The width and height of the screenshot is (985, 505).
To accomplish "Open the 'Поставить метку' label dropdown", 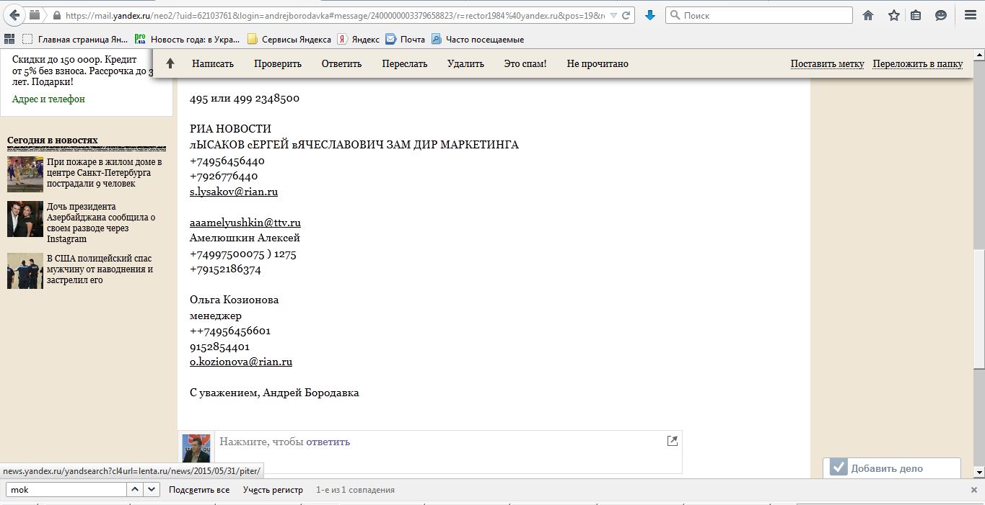I will point(827,63).
